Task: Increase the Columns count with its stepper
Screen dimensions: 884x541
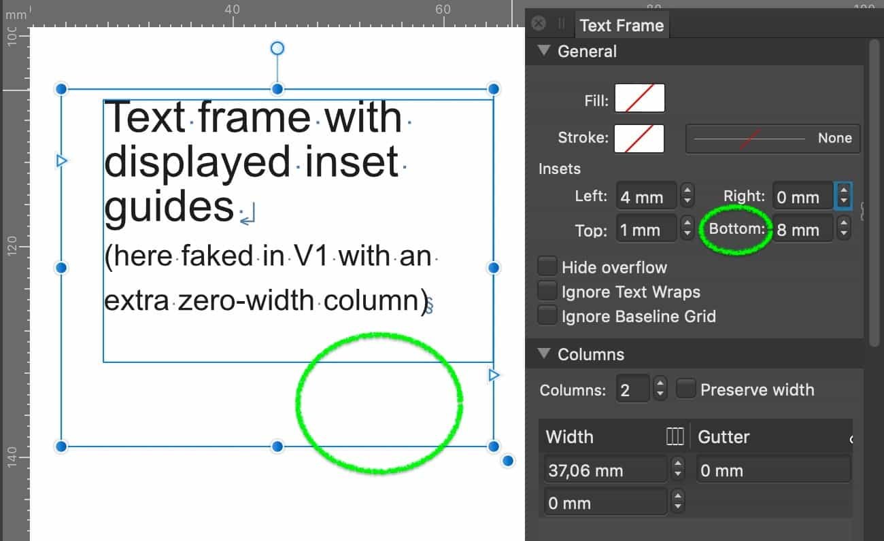Action: click(x=660, y=385)
